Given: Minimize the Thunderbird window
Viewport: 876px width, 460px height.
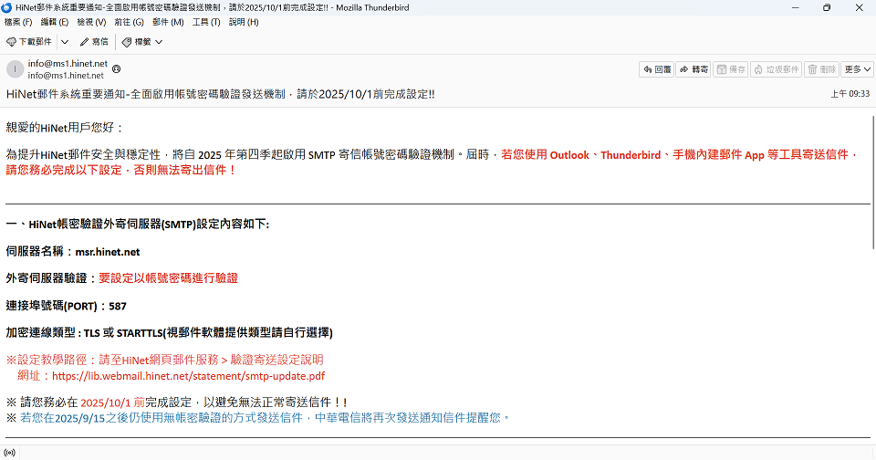Looking at the screenshot, I should tap(796, 7).
